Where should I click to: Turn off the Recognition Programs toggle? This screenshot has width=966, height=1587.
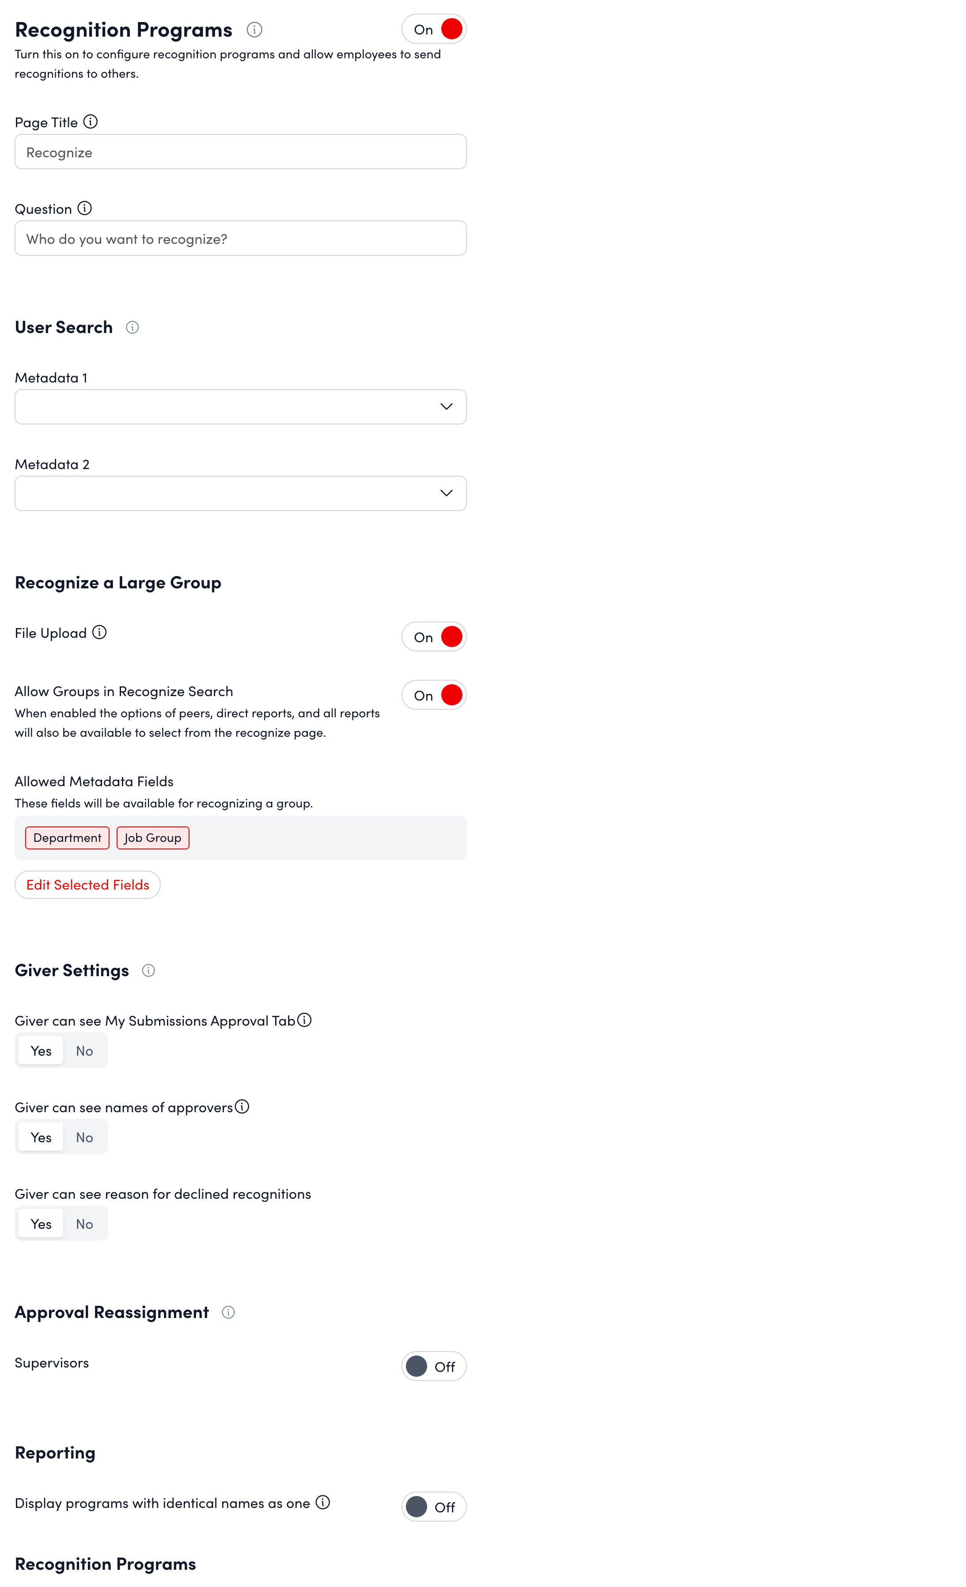pos(434,28)
